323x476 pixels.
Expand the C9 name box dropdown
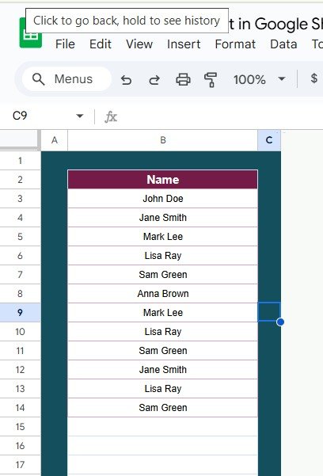coord(79,116)
